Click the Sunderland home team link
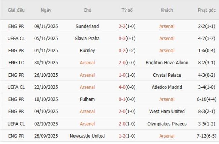This screenshot has width=219, height=144. (87, 26)
